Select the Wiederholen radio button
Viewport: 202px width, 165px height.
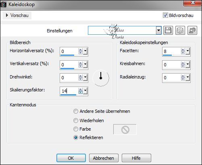(76, 121)
